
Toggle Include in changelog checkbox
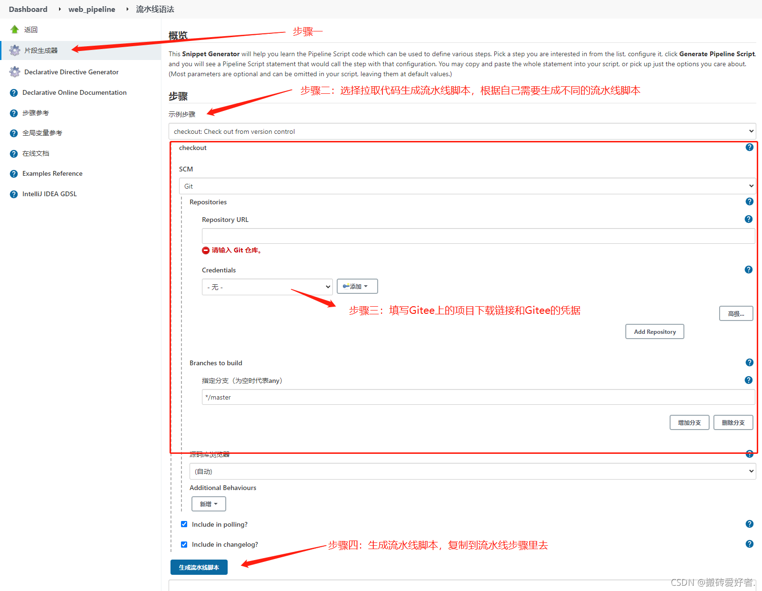(184, 544)
